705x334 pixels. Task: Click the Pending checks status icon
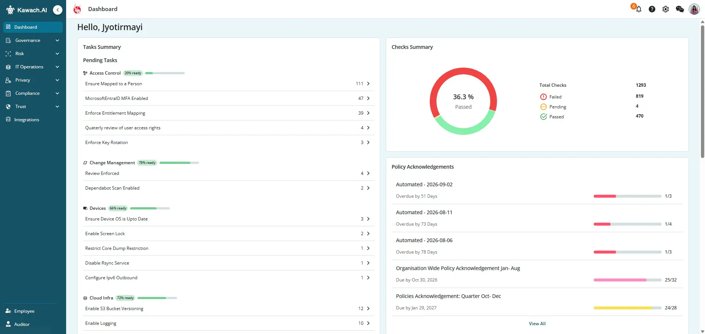point(543,107)
